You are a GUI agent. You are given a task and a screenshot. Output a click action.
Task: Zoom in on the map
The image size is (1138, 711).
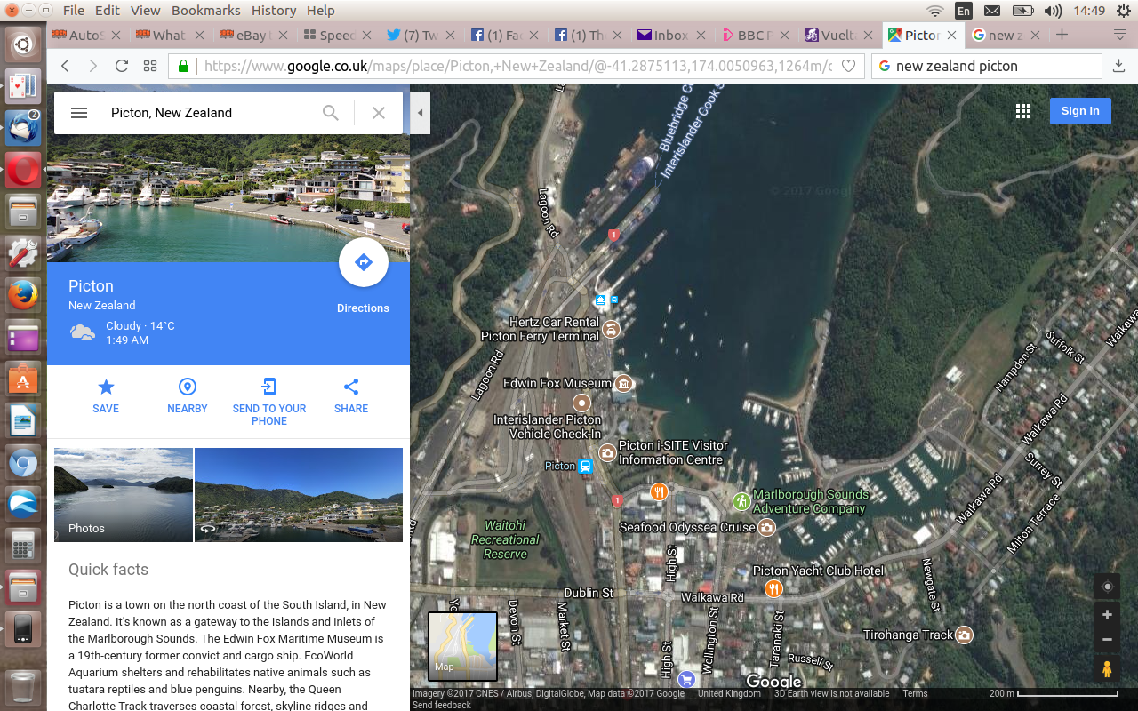point(1107,615)
